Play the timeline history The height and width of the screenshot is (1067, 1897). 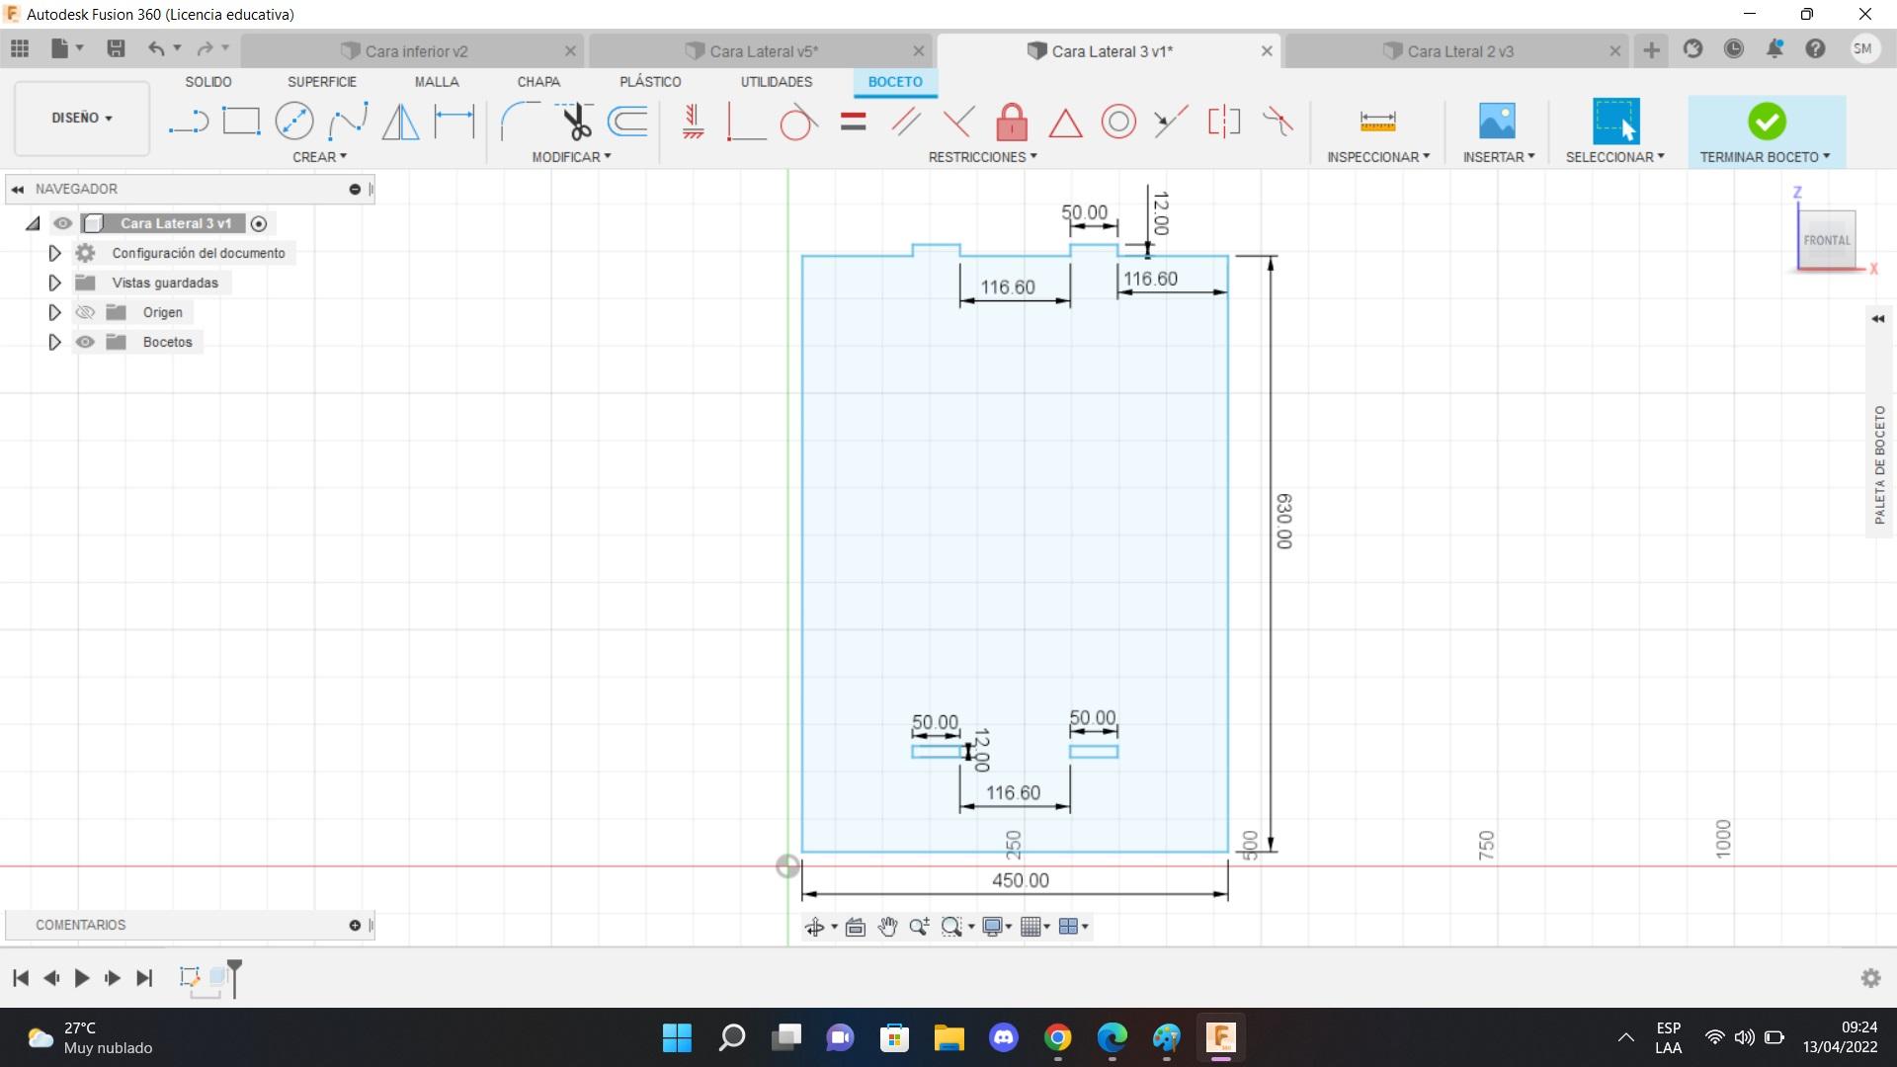82,978
